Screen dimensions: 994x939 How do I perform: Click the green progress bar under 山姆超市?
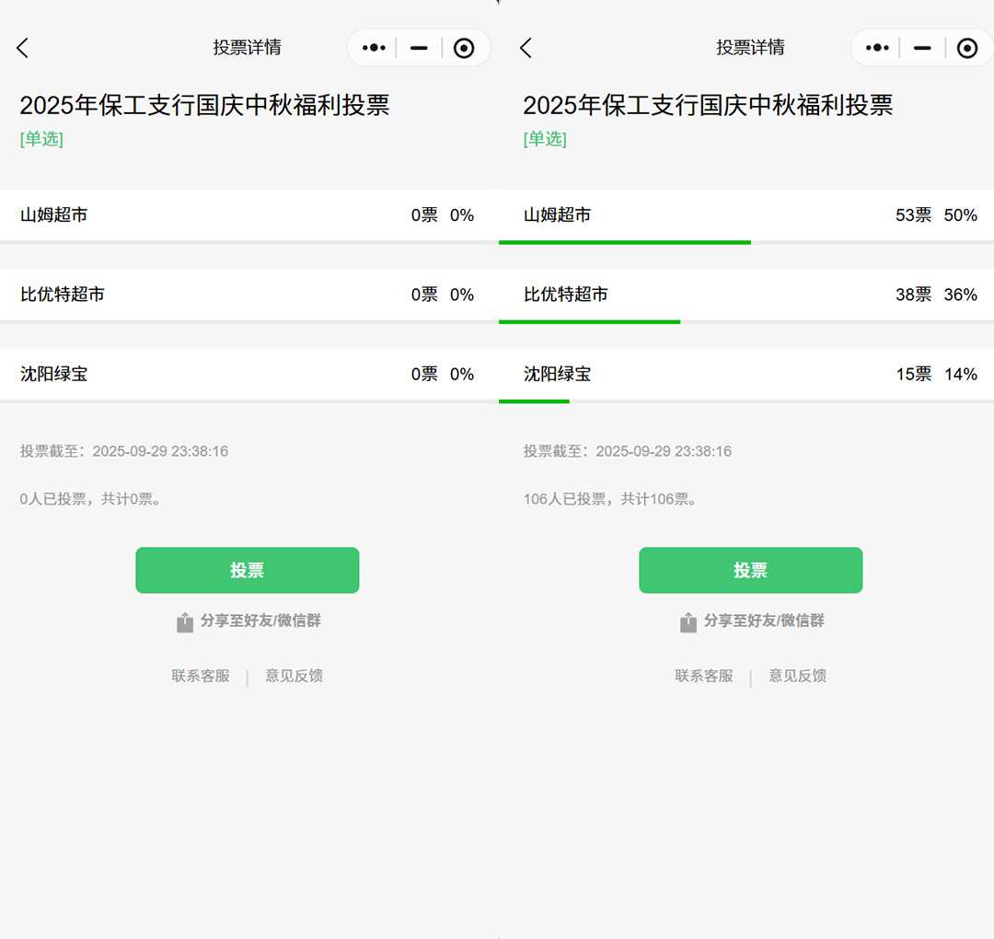(624, 242)
